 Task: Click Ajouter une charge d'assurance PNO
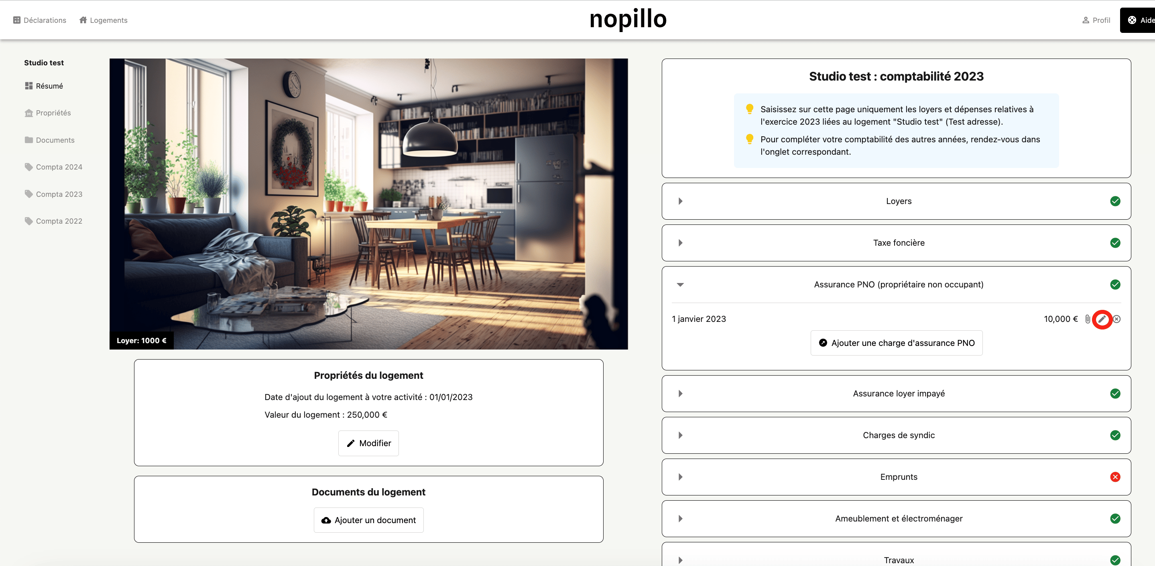pyautogui.click(x=896, y=343)
